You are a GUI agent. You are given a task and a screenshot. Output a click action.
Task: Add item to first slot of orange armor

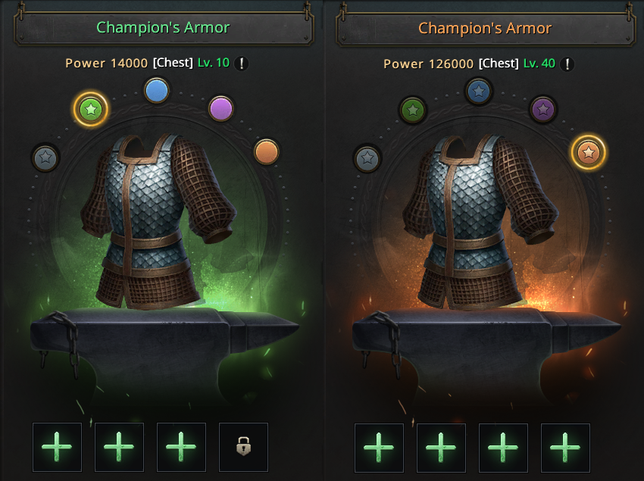coord(379,448)
